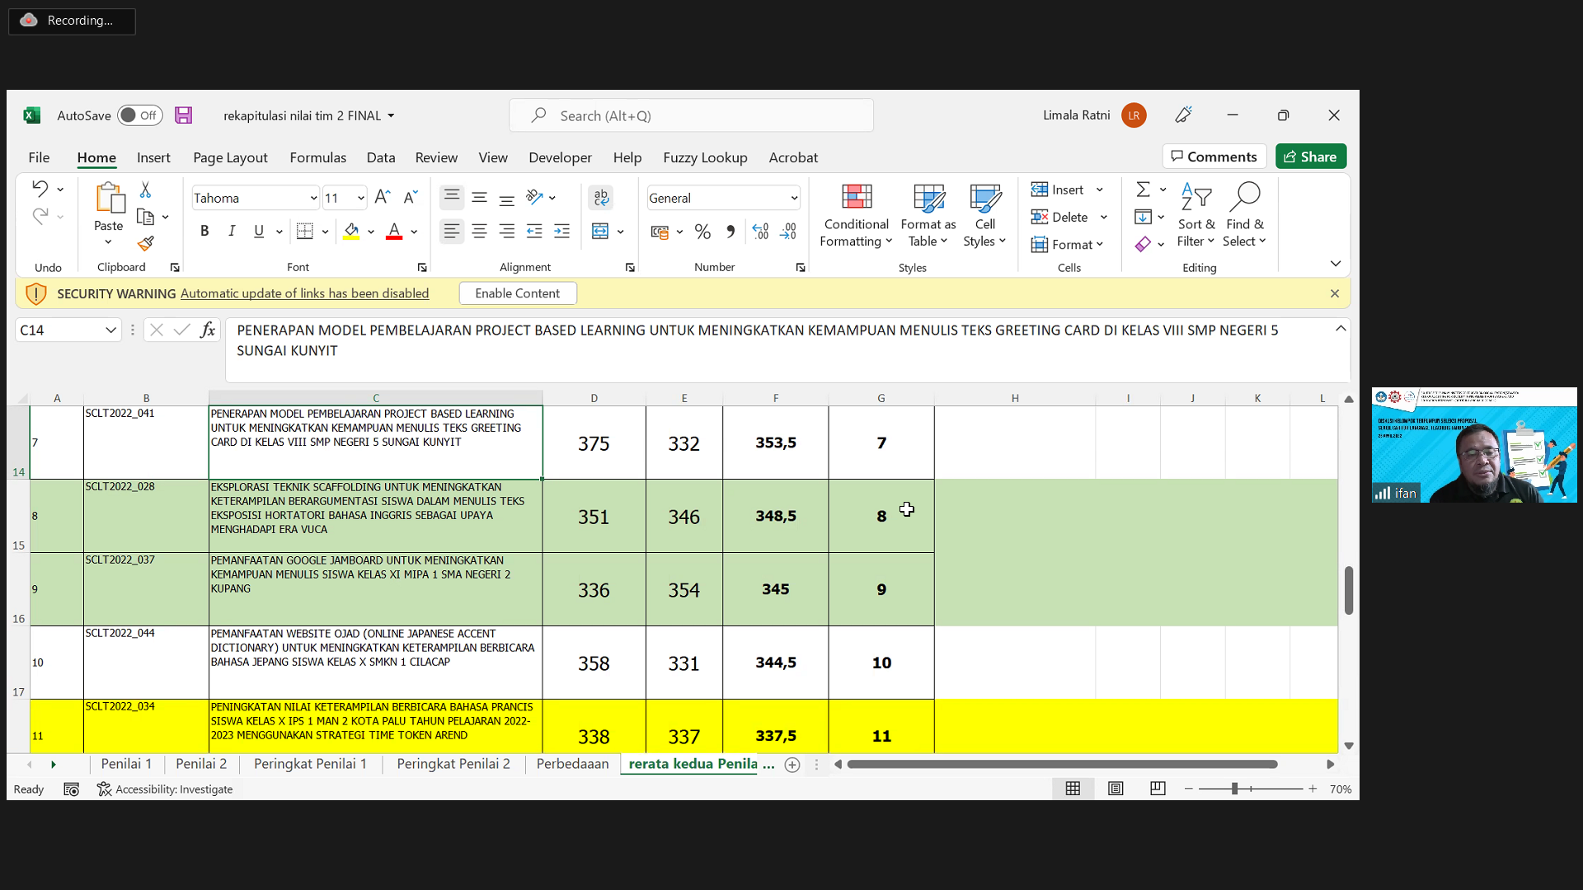The height and width of the screenshot is (890, 1583).
Task: Open the Formulas ribbon tab
Action: 317,157
